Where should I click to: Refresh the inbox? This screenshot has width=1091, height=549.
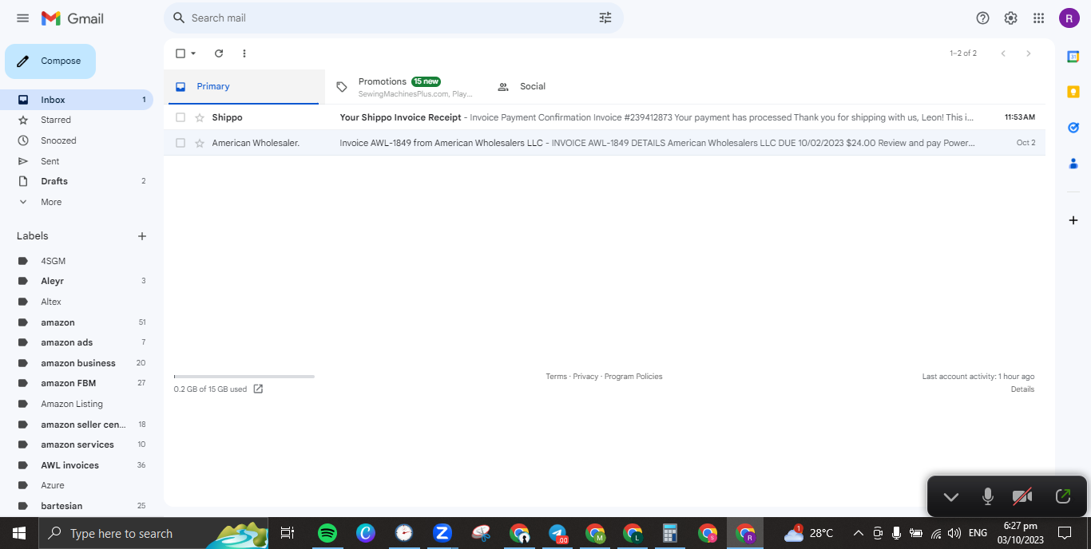[x=219, y=53]
